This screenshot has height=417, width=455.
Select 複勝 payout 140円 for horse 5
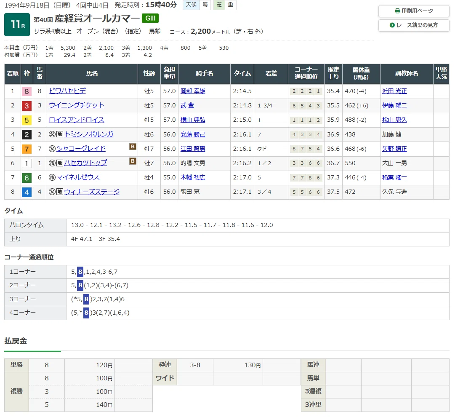click(x=104, y=405)
